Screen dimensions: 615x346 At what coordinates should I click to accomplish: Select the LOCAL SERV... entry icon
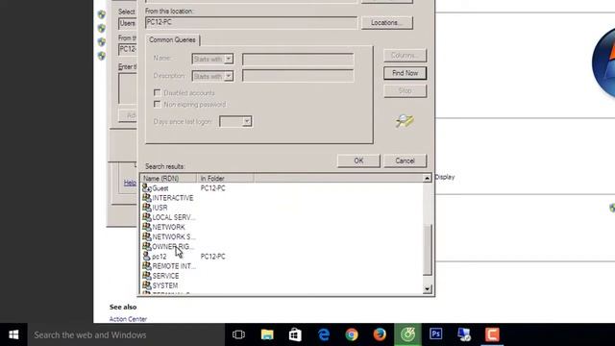[x=146, y=217]
